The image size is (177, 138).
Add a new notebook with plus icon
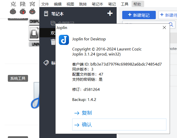(110, 13)
